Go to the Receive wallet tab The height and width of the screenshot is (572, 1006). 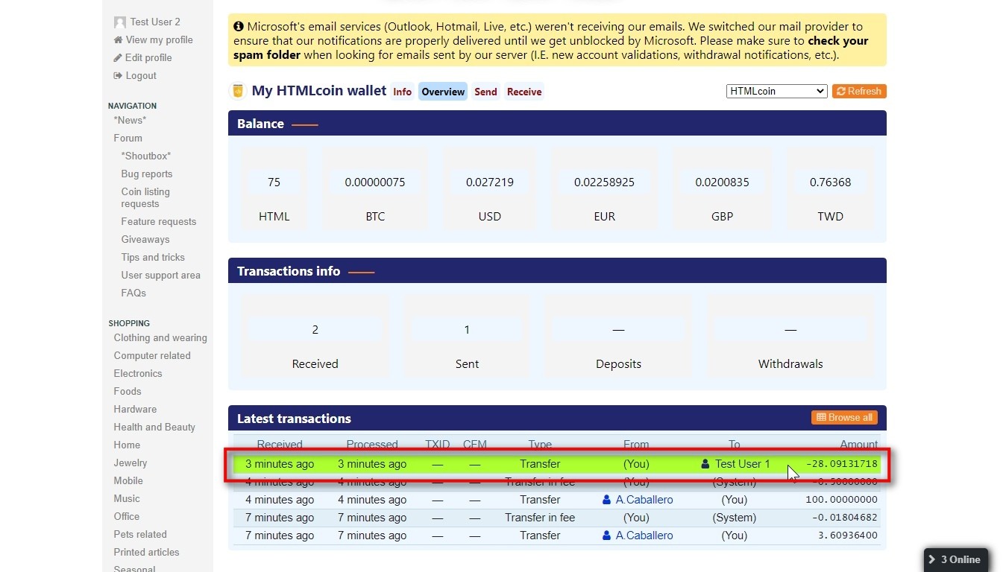(524, 92)
